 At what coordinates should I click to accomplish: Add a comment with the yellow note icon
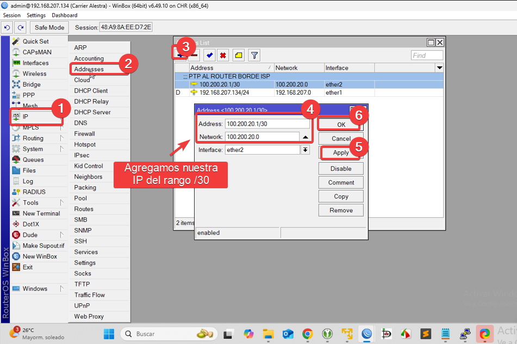239,55
